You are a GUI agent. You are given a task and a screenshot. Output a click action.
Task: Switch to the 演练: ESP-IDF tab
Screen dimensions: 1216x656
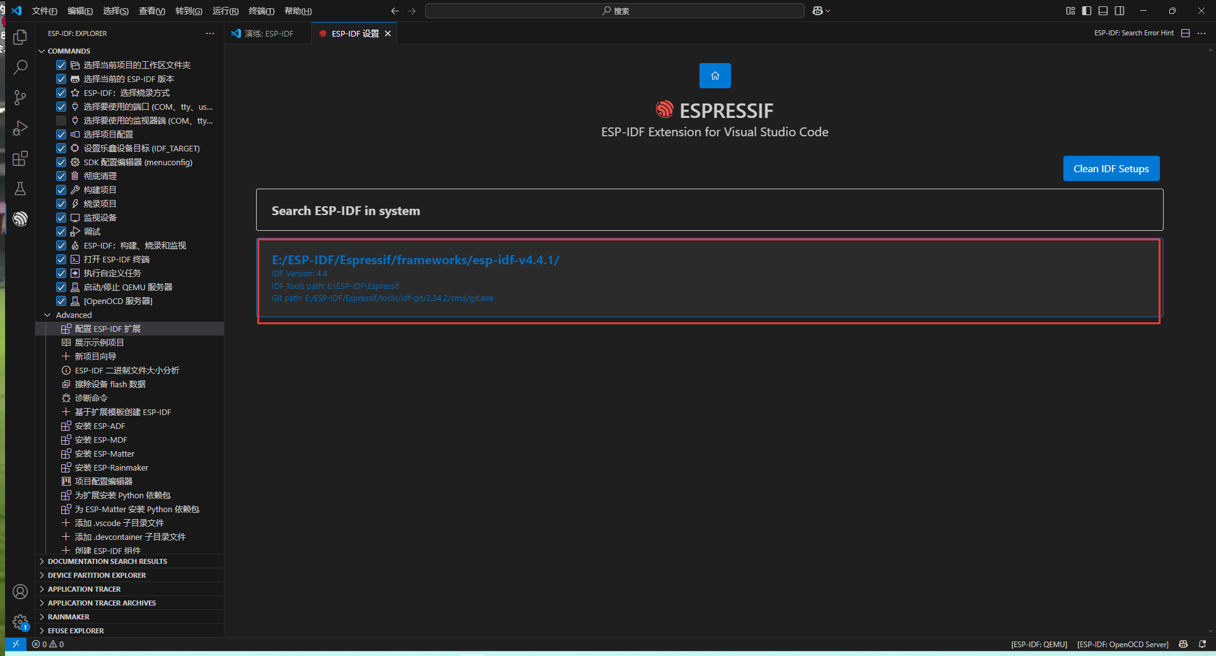tap(269, 33)
